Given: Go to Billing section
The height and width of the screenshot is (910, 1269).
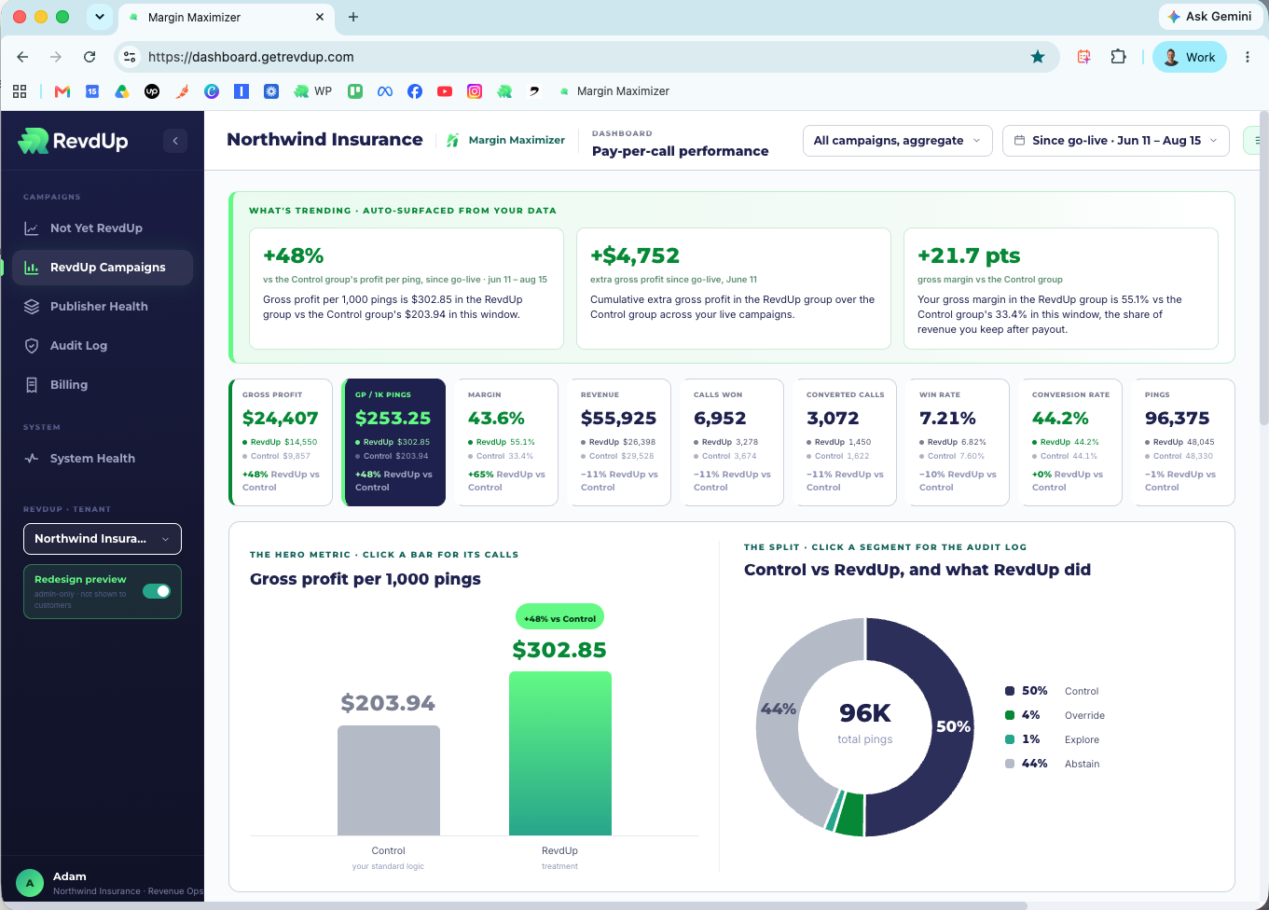Looking at the screenshot, I should (x=103, y=385).
